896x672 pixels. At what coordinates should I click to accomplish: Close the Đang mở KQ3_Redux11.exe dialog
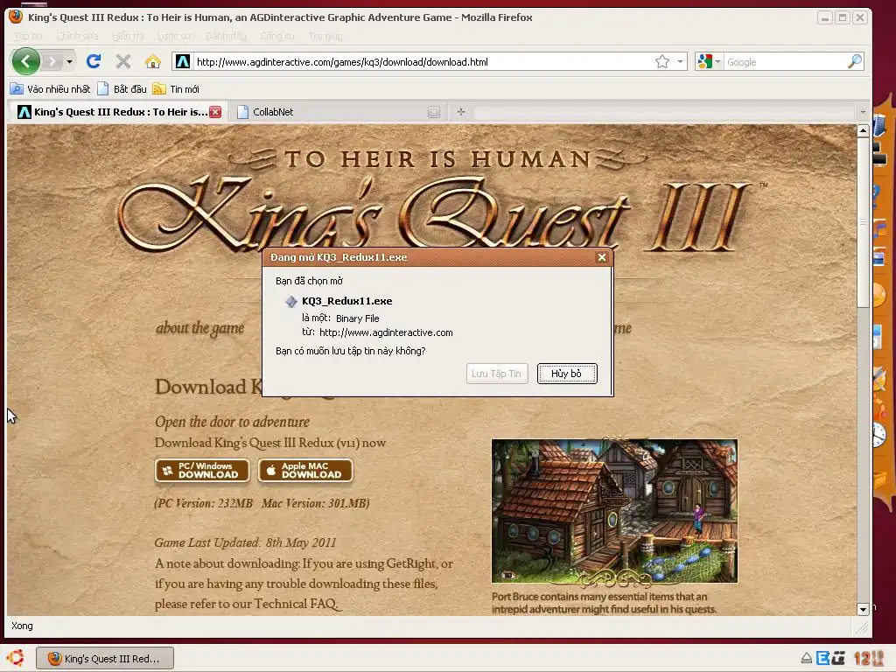click(602, 257)
